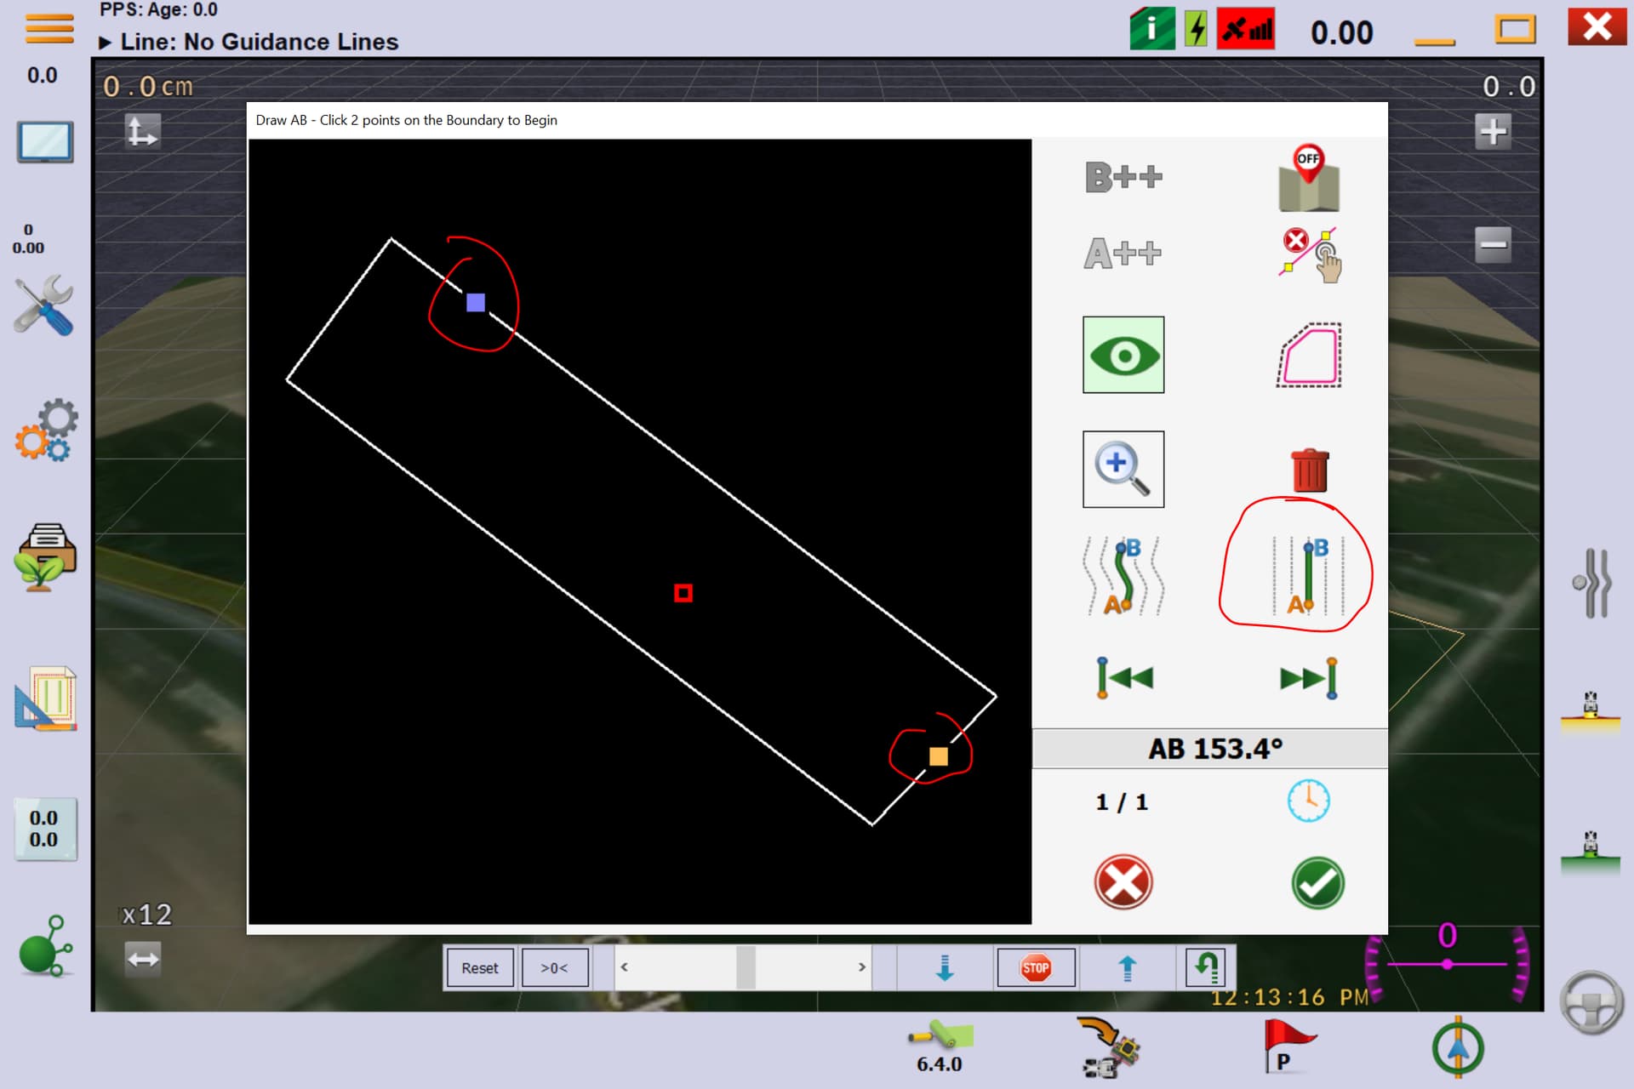Click the >0< zero button

pos(554,968)
